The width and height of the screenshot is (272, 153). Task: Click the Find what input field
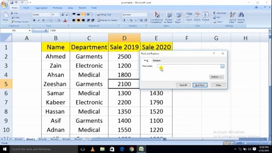pyautogui.click(x=189, y=66)
